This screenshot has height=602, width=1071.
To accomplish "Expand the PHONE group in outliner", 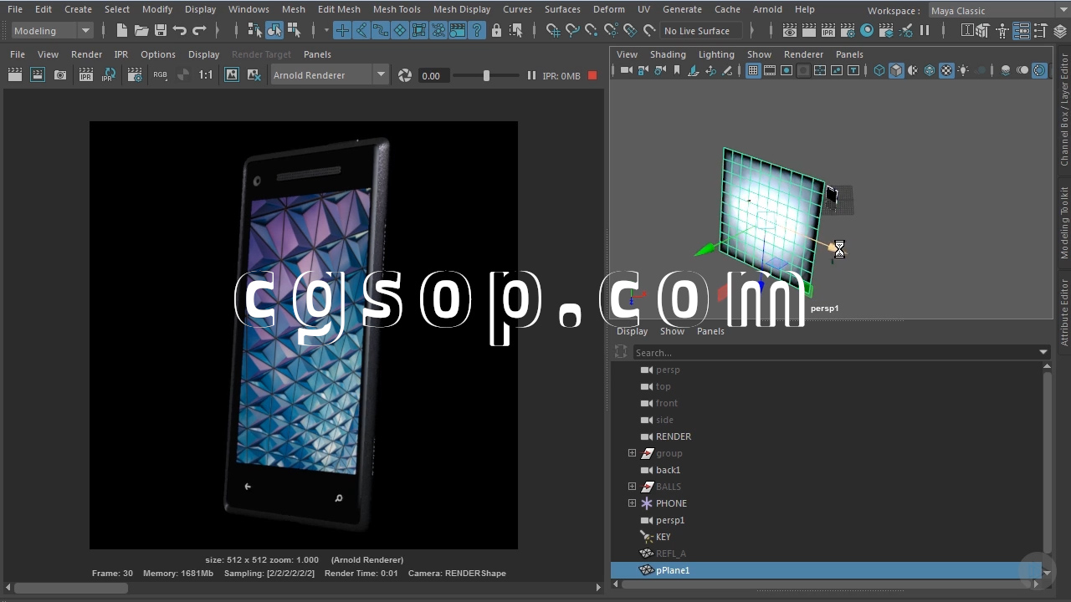I will pos(632,503).
